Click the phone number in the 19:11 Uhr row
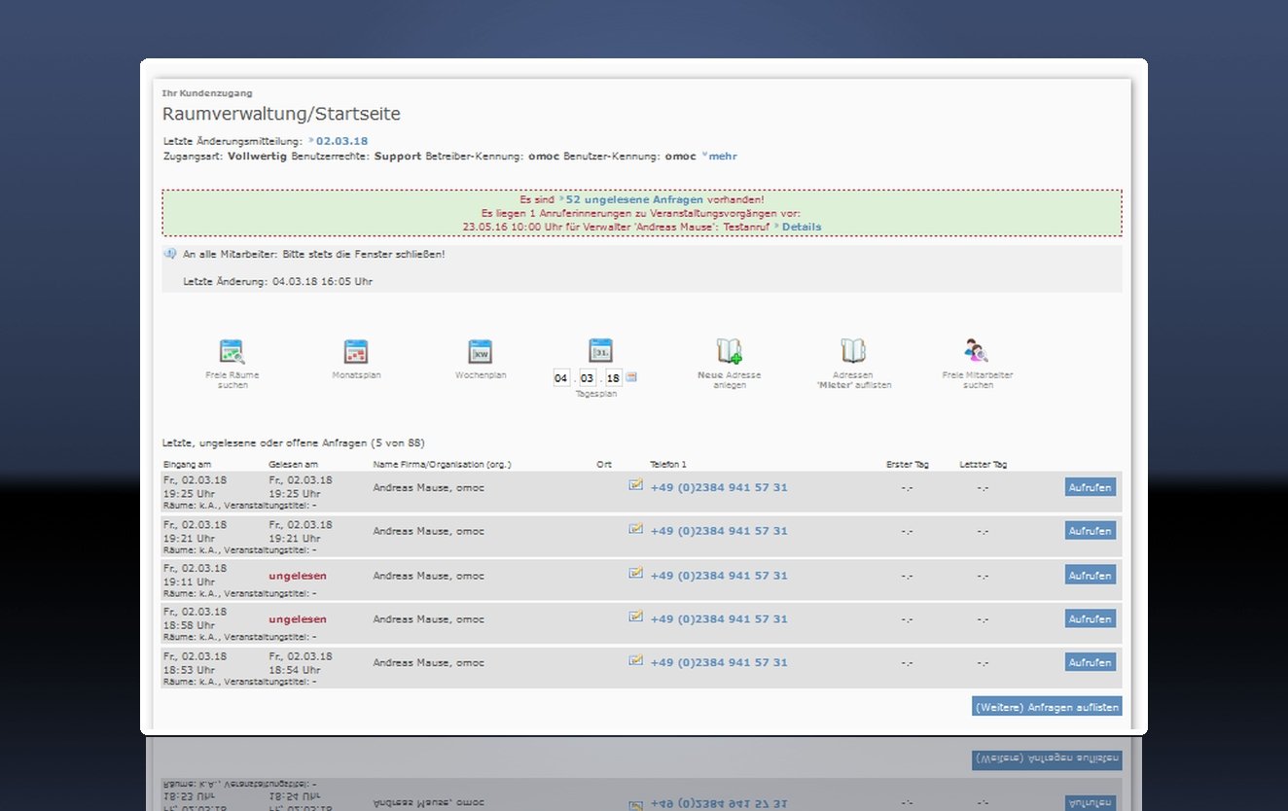1288x811 pixels. coord(719,576)
